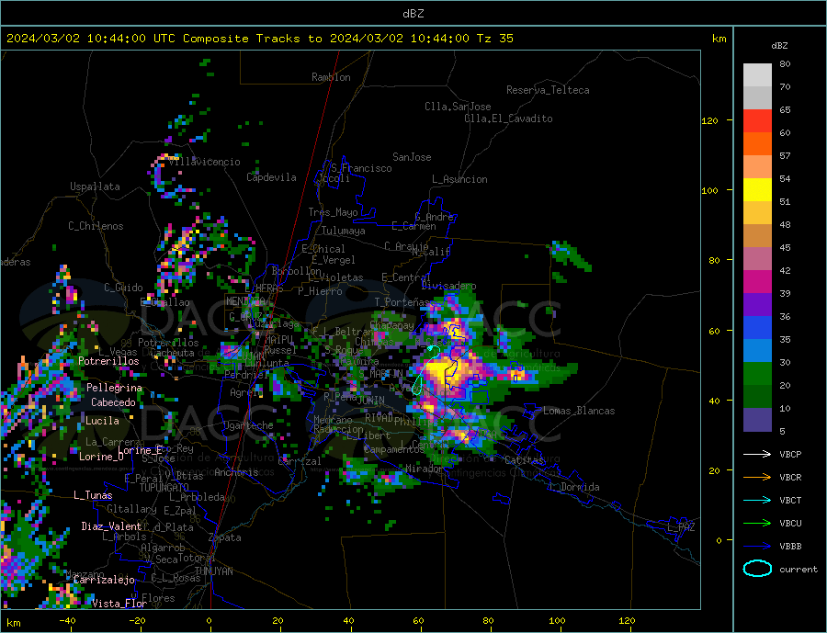Click the VBCP legend label
This screenshot has height=633, width=827.
790,454
